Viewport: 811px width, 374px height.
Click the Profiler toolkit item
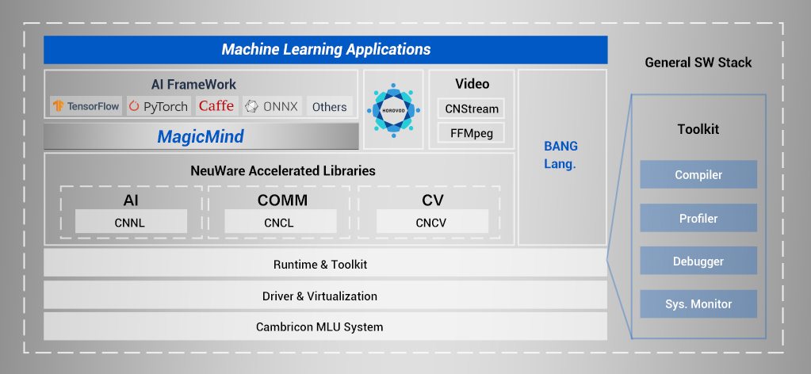698,218
